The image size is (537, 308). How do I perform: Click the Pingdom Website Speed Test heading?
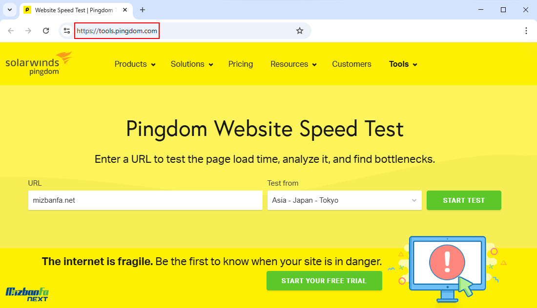click(x=265, y=129)
